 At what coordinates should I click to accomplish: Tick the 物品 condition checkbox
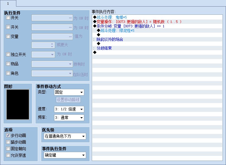(x=8, y=63)
